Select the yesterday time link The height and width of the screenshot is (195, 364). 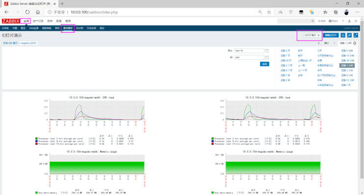pyautogui.click(x=300, y=50)
